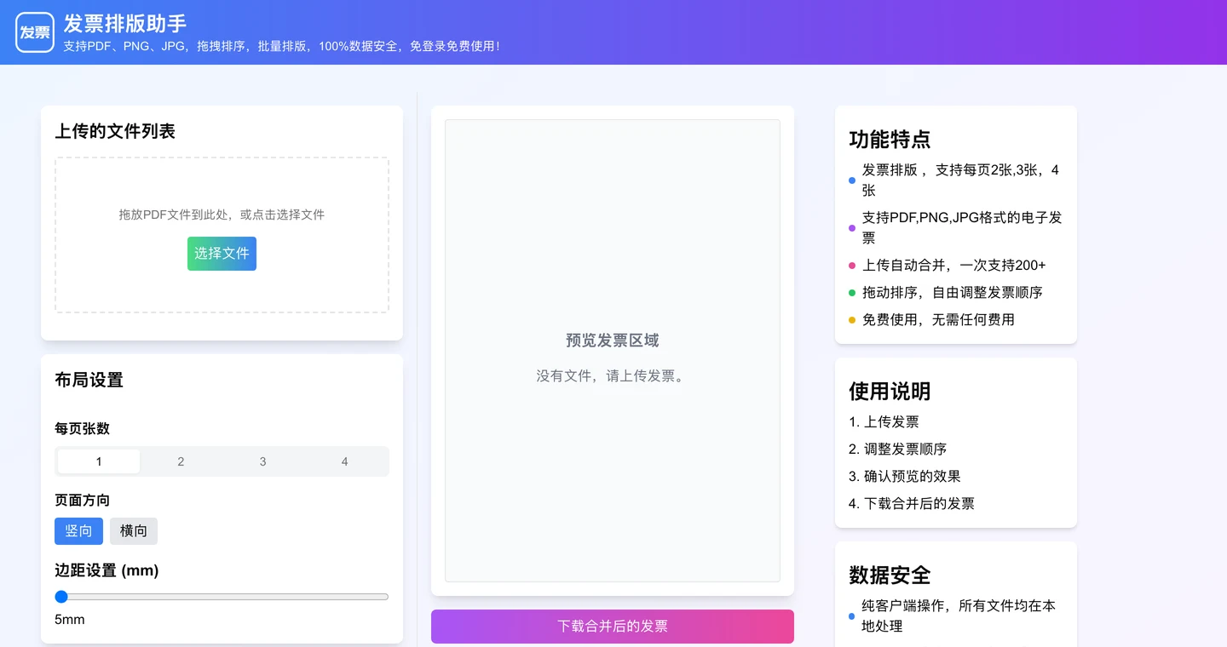Screen dimensions: 1227x647
Task: Click the 数据安全 heading
Action: click(890, 575)
